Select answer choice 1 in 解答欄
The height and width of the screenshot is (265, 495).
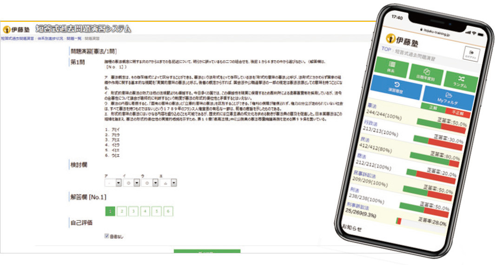pos(110,212)
